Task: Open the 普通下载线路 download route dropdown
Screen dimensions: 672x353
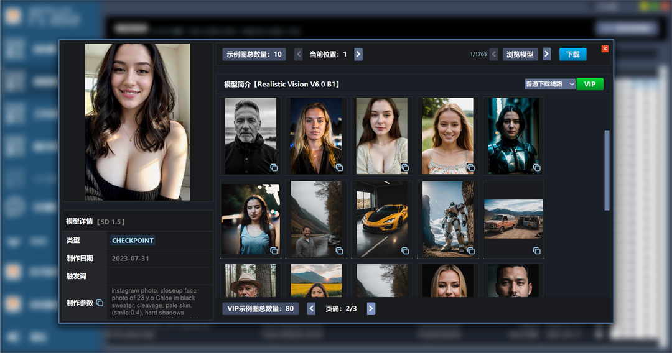Action: coord(550,84)
